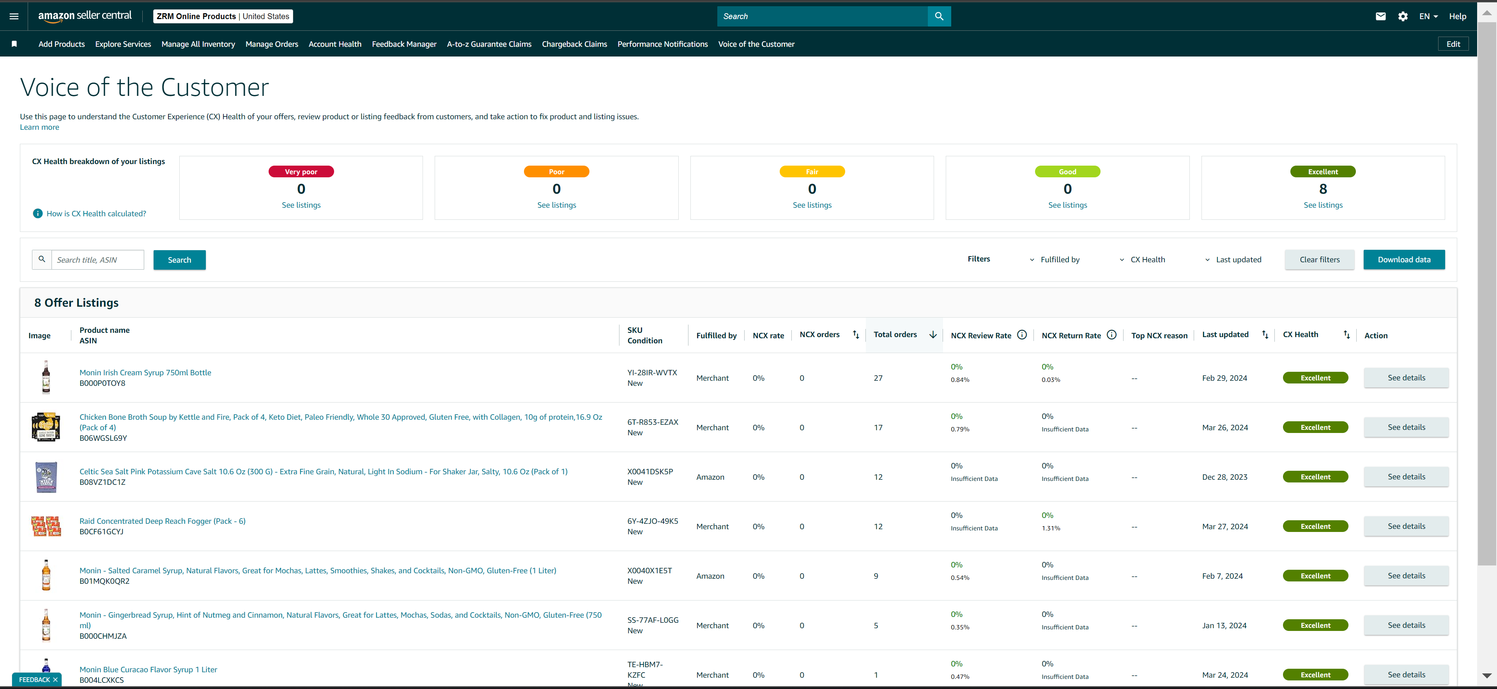
Task: See listings under Good
Action: pyautogui.click(x=1067, y=205)
